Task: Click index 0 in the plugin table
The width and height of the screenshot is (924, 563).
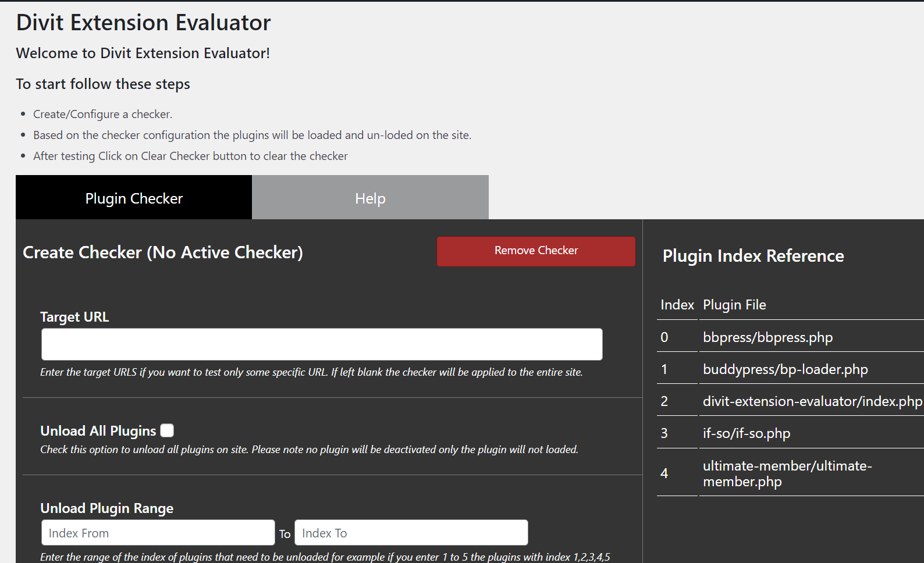Action: tap(664, 337)
